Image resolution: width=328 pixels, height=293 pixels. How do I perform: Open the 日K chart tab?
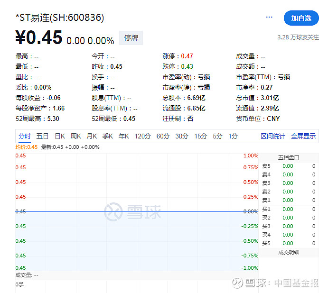(x=60, y=137)
